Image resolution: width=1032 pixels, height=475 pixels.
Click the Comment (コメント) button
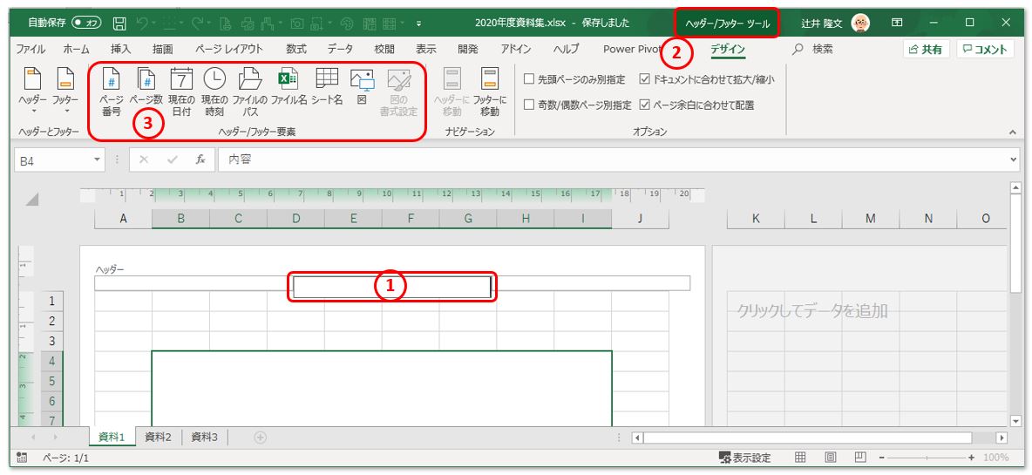tap(985, 50)
